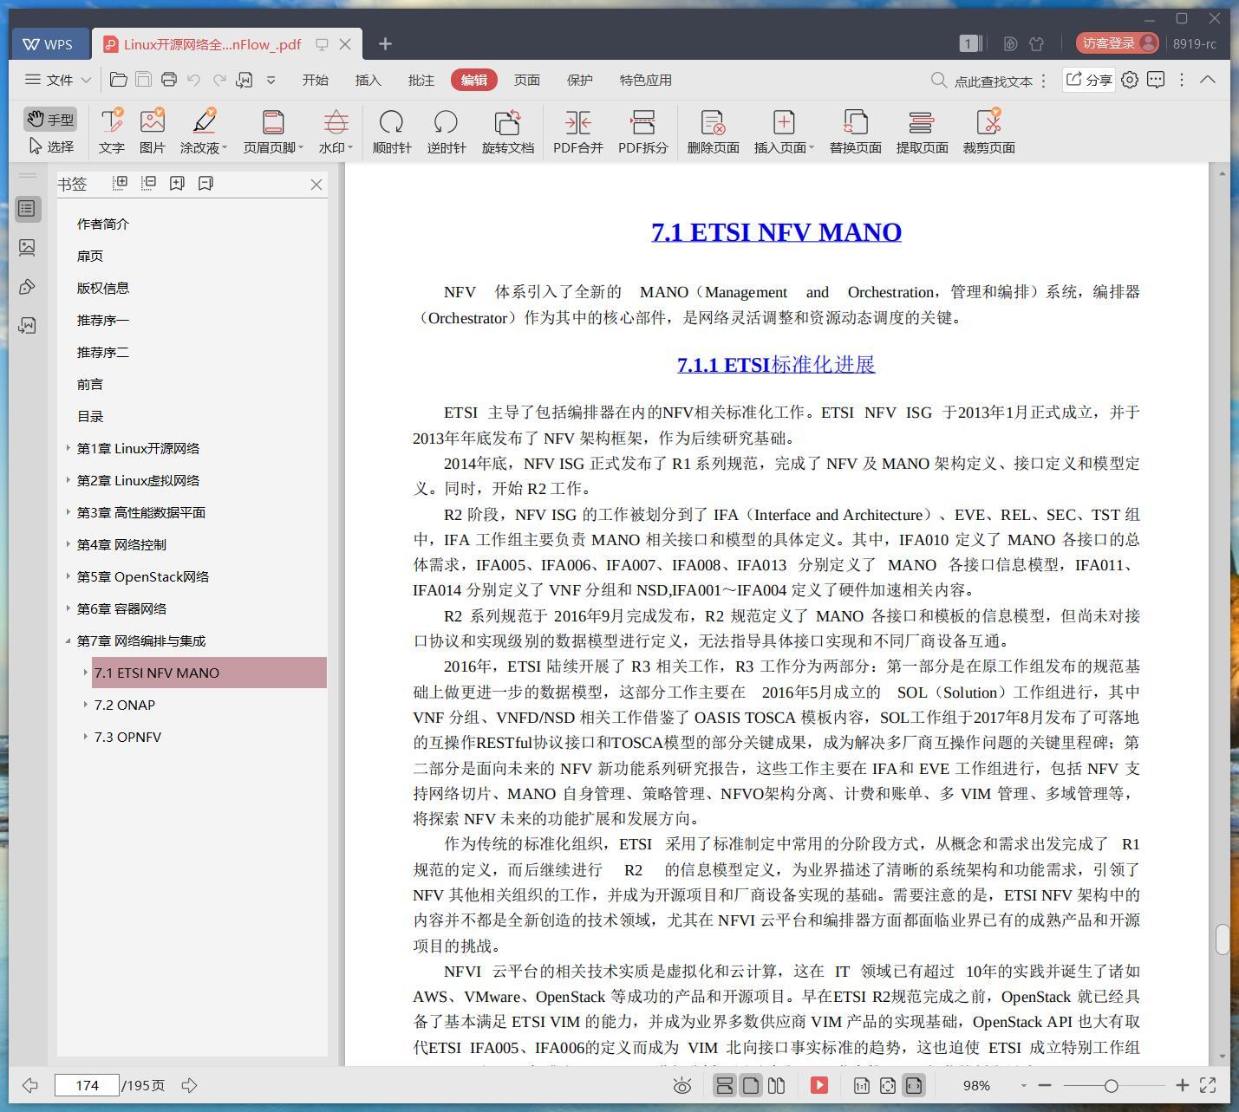Screen dimensions: 1239x1112
Task: Expand 第5章 OpenStack网络 bookmark
Action: 68,576
